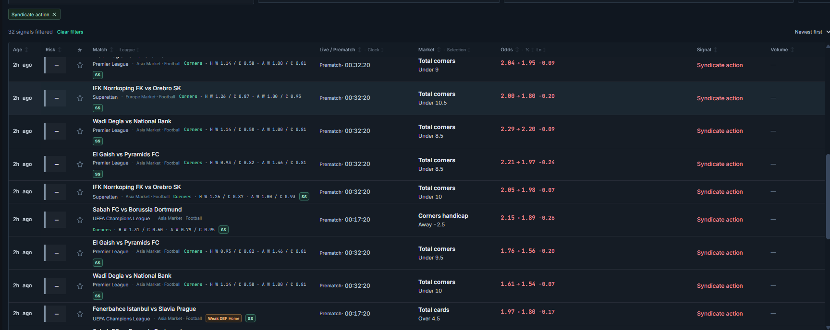The width and height of the screenshot is (830, 330).
Task: Toggle risk dash for Wadi Degla Under 8.5
Action: 56,131
